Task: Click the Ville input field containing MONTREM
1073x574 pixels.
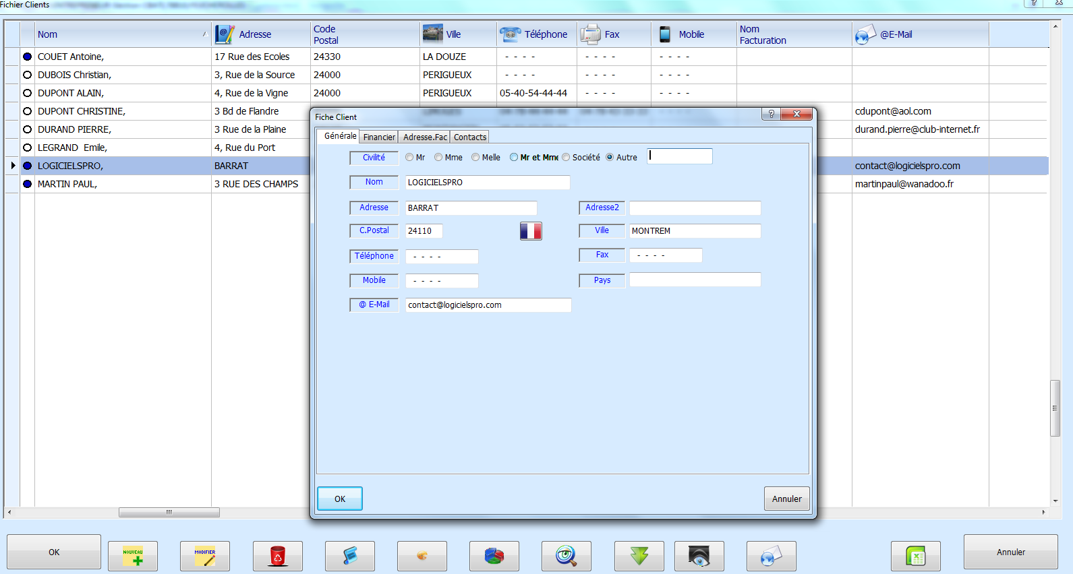Action: pos(694,231)
